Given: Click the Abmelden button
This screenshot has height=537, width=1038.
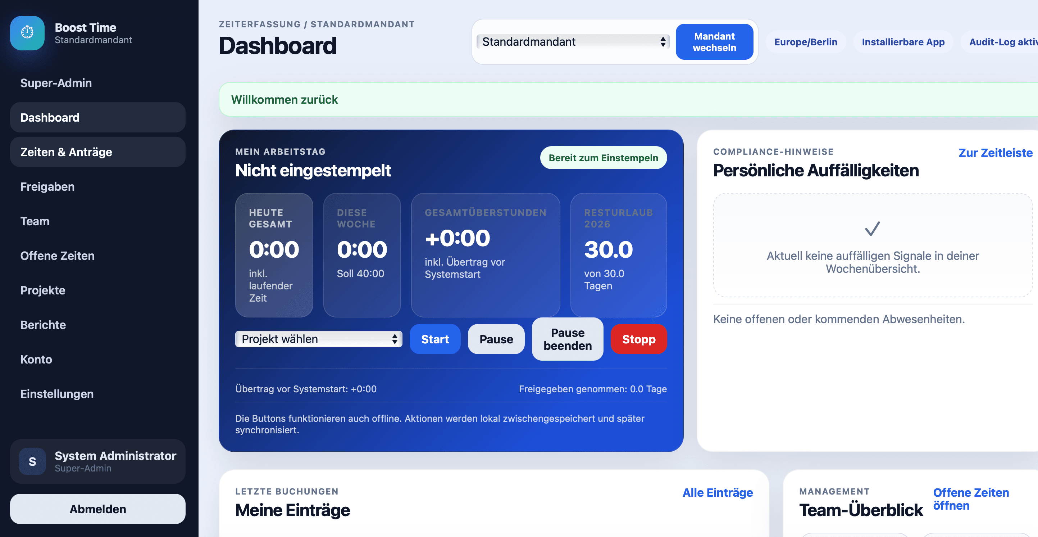Looking at the screenshot, I should click(97, 509).
